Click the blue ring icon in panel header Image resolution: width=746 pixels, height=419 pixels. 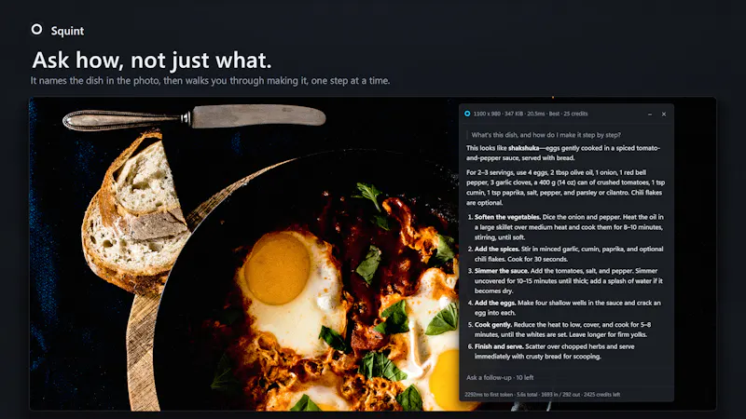[467, 114]
